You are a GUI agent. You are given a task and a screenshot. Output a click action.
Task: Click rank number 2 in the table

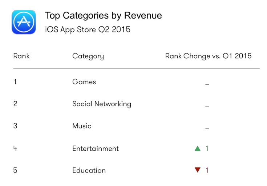click(x=15, y=104)
